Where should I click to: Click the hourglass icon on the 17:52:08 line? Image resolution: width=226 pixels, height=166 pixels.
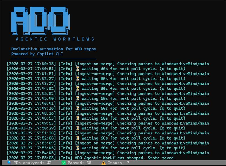[x=77, y=138]
